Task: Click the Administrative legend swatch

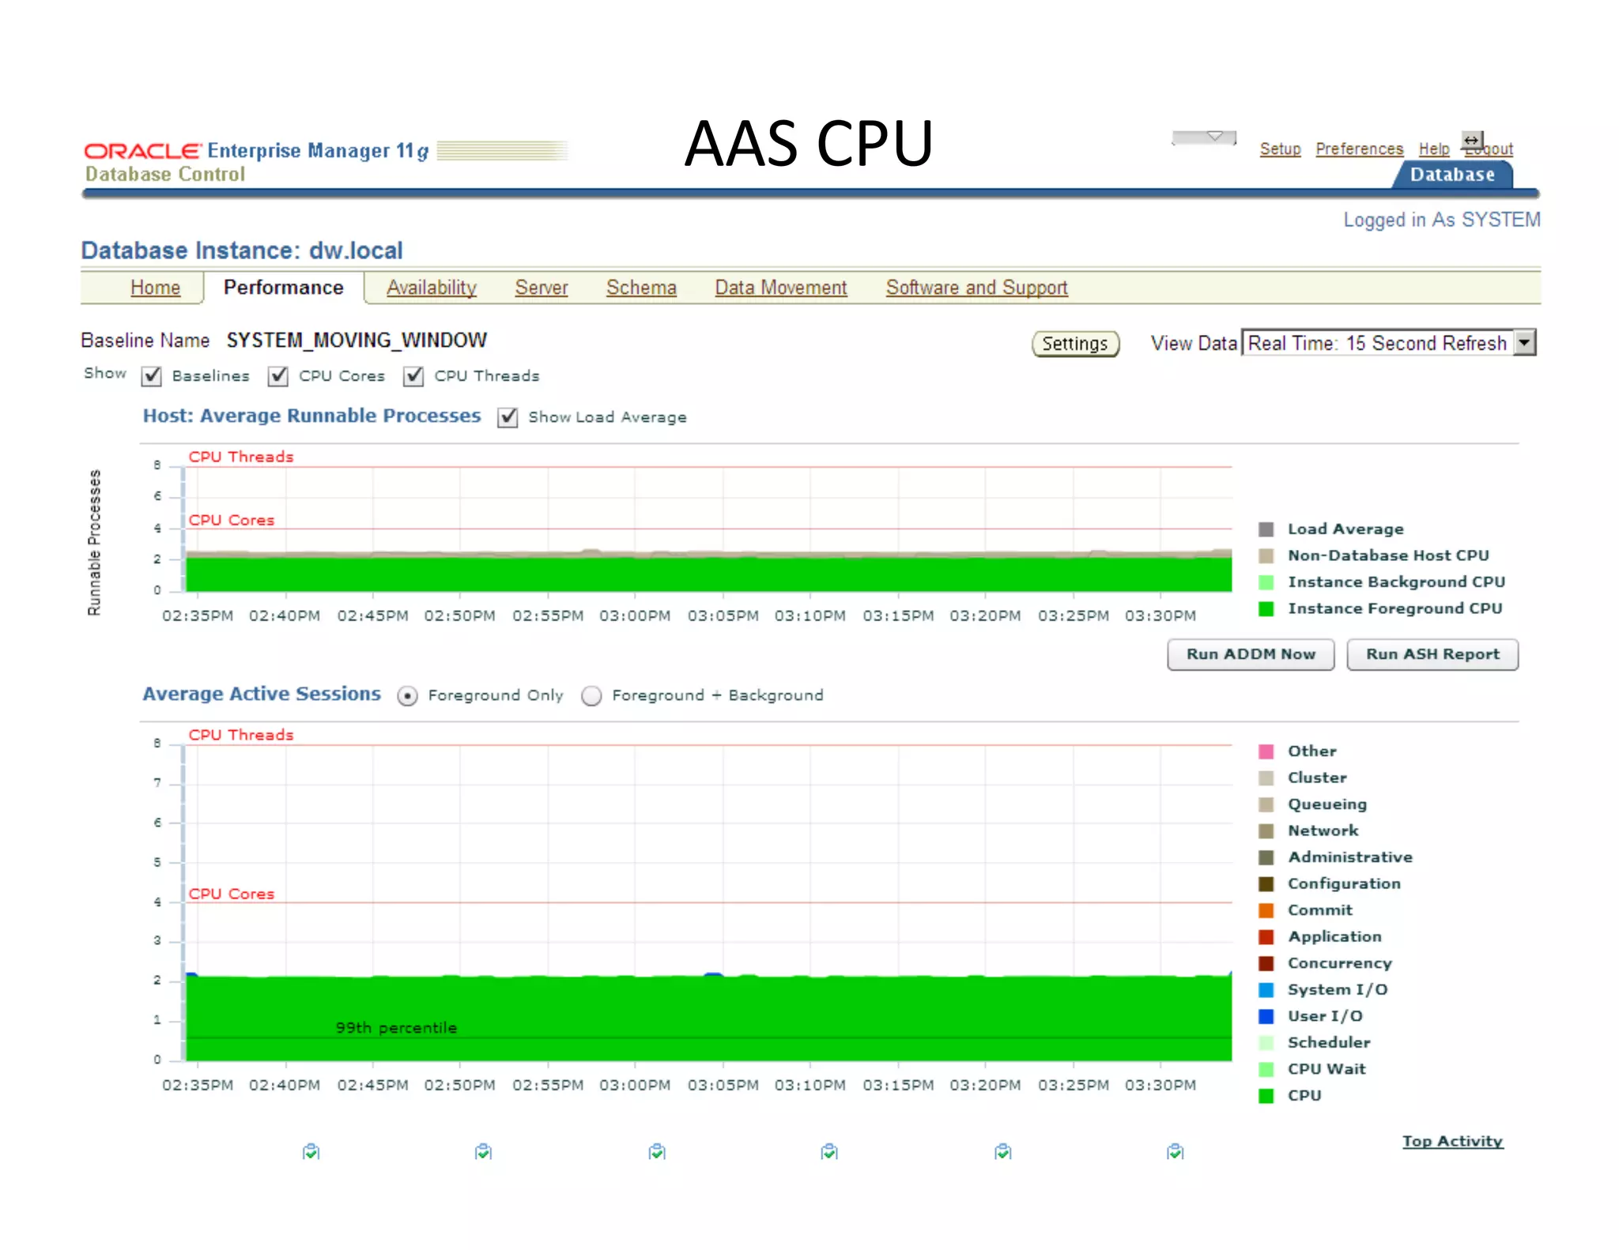Action: point(1266,857)
